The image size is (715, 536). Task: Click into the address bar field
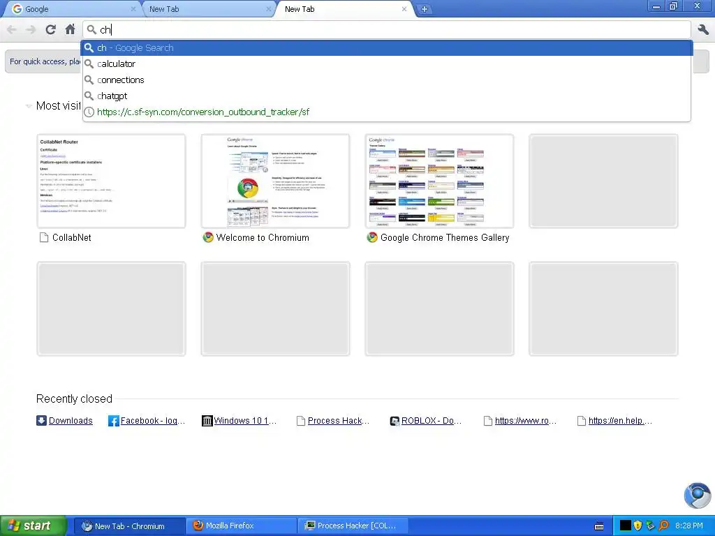click(387, 29)
